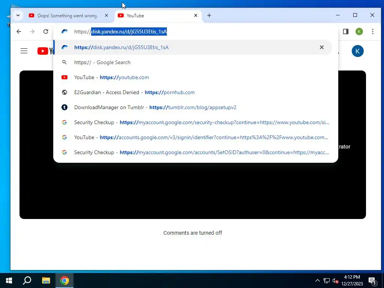Image resolution: width=384 pixels, height=288 pixels.
Task: Open the network status tray icon
Action: click(327, 280)
